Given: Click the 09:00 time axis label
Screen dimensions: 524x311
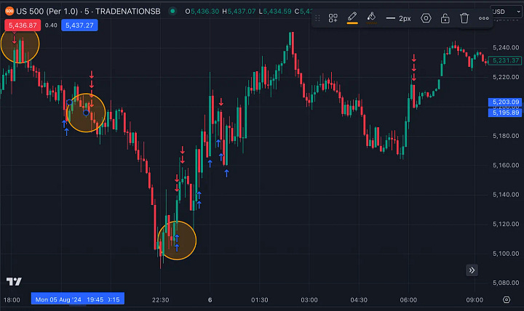Looking at the screenshot, I should [x=475, y=299].
